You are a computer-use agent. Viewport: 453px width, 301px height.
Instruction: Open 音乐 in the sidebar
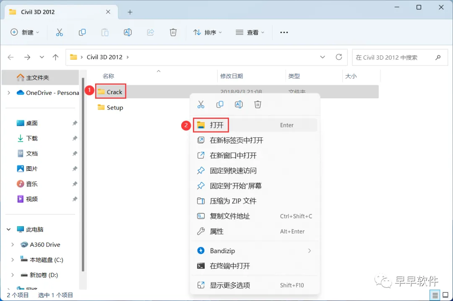tap(27, 184)
